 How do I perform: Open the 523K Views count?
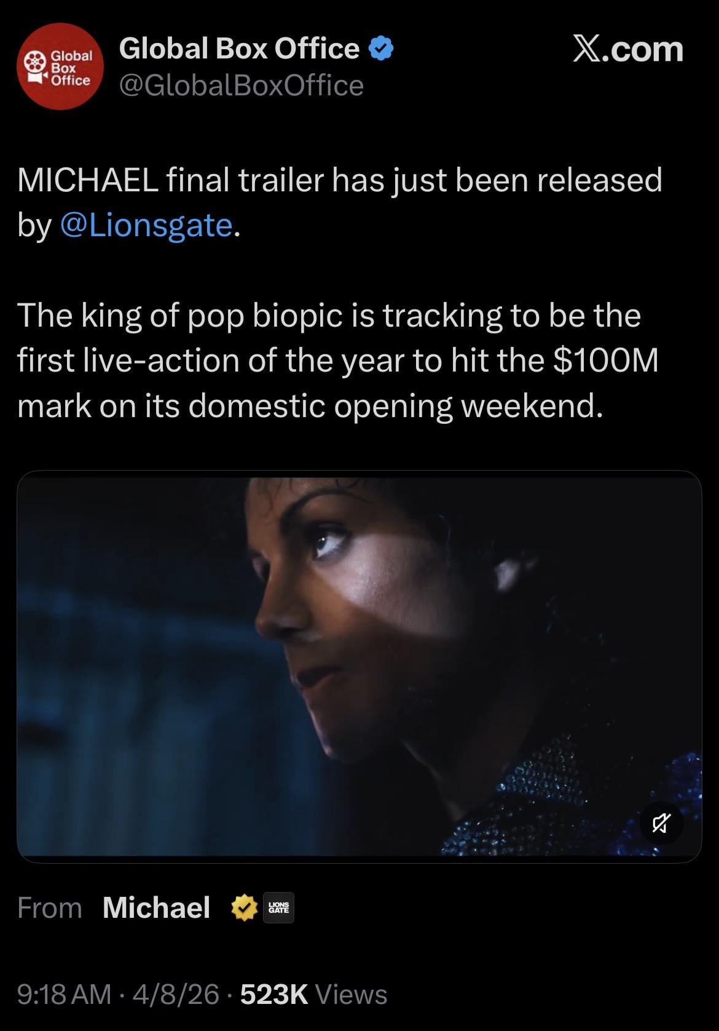[313, 994]
